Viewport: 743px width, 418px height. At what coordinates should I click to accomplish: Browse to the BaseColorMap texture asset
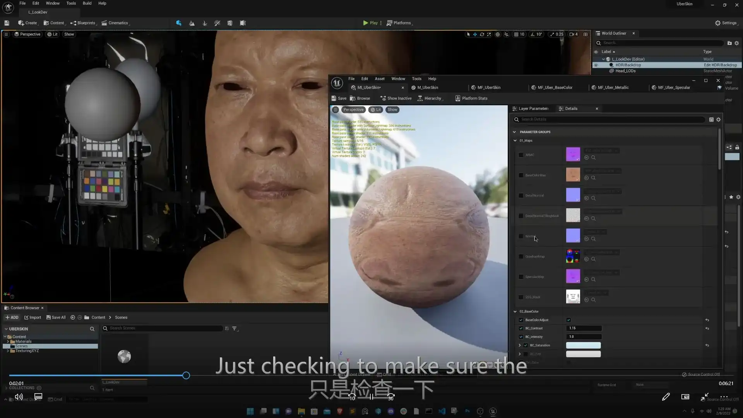pos(593,178)
